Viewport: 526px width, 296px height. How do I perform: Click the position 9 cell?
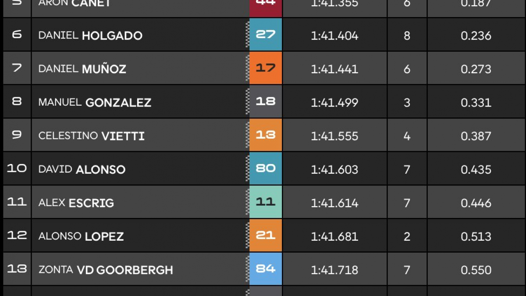[x=17, y=135]
